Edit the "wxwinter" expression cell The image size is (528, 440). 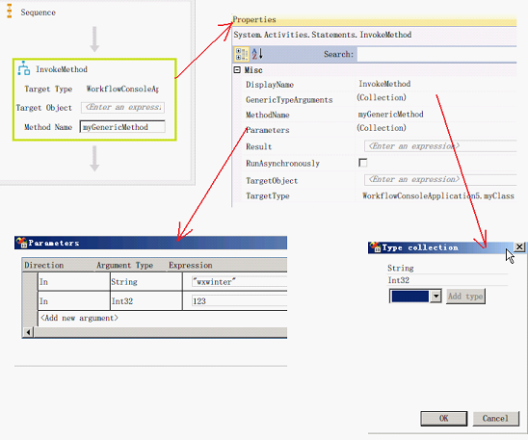[x=239, y=282]
